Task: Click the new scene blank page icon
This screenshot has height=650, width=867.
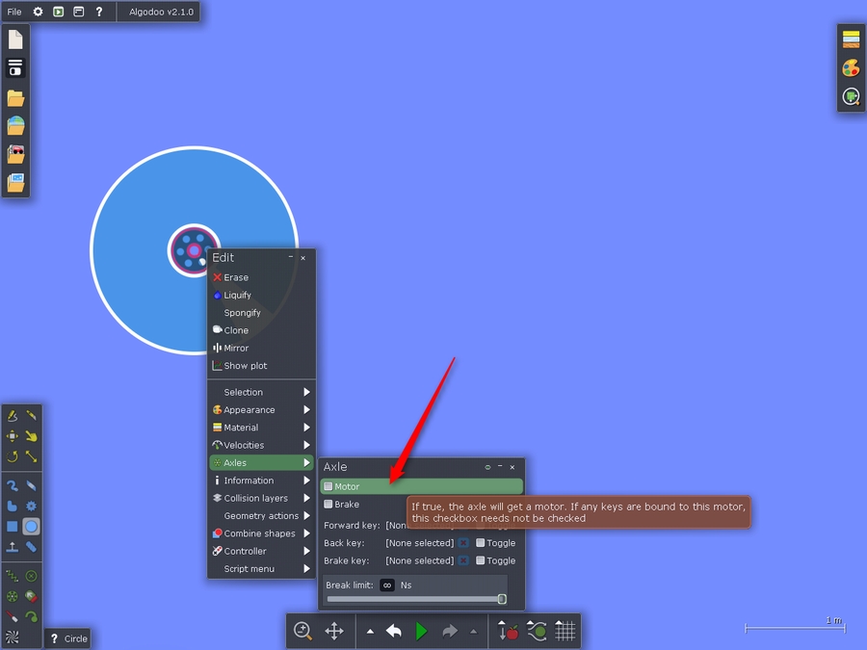Action: 15,39
